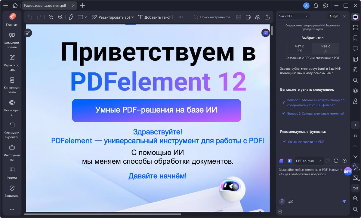Upload document to cloud

pos(258,17)
